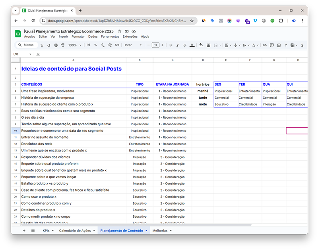318x249 pixels.
Task: Toggle bold formatting
Action: [171, 45]
